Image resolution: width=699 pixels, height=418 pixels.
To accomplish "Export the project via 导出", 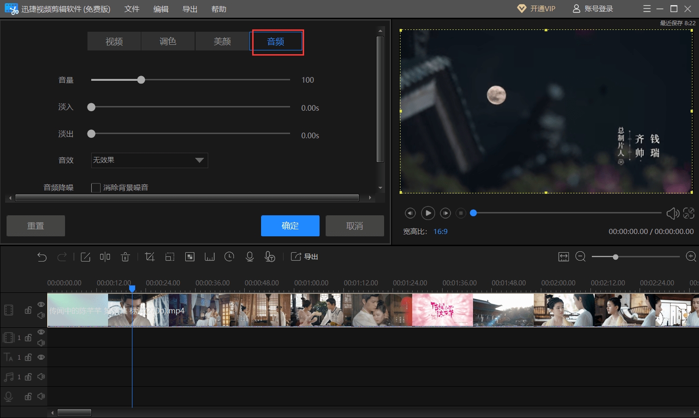I will [305, 257].
